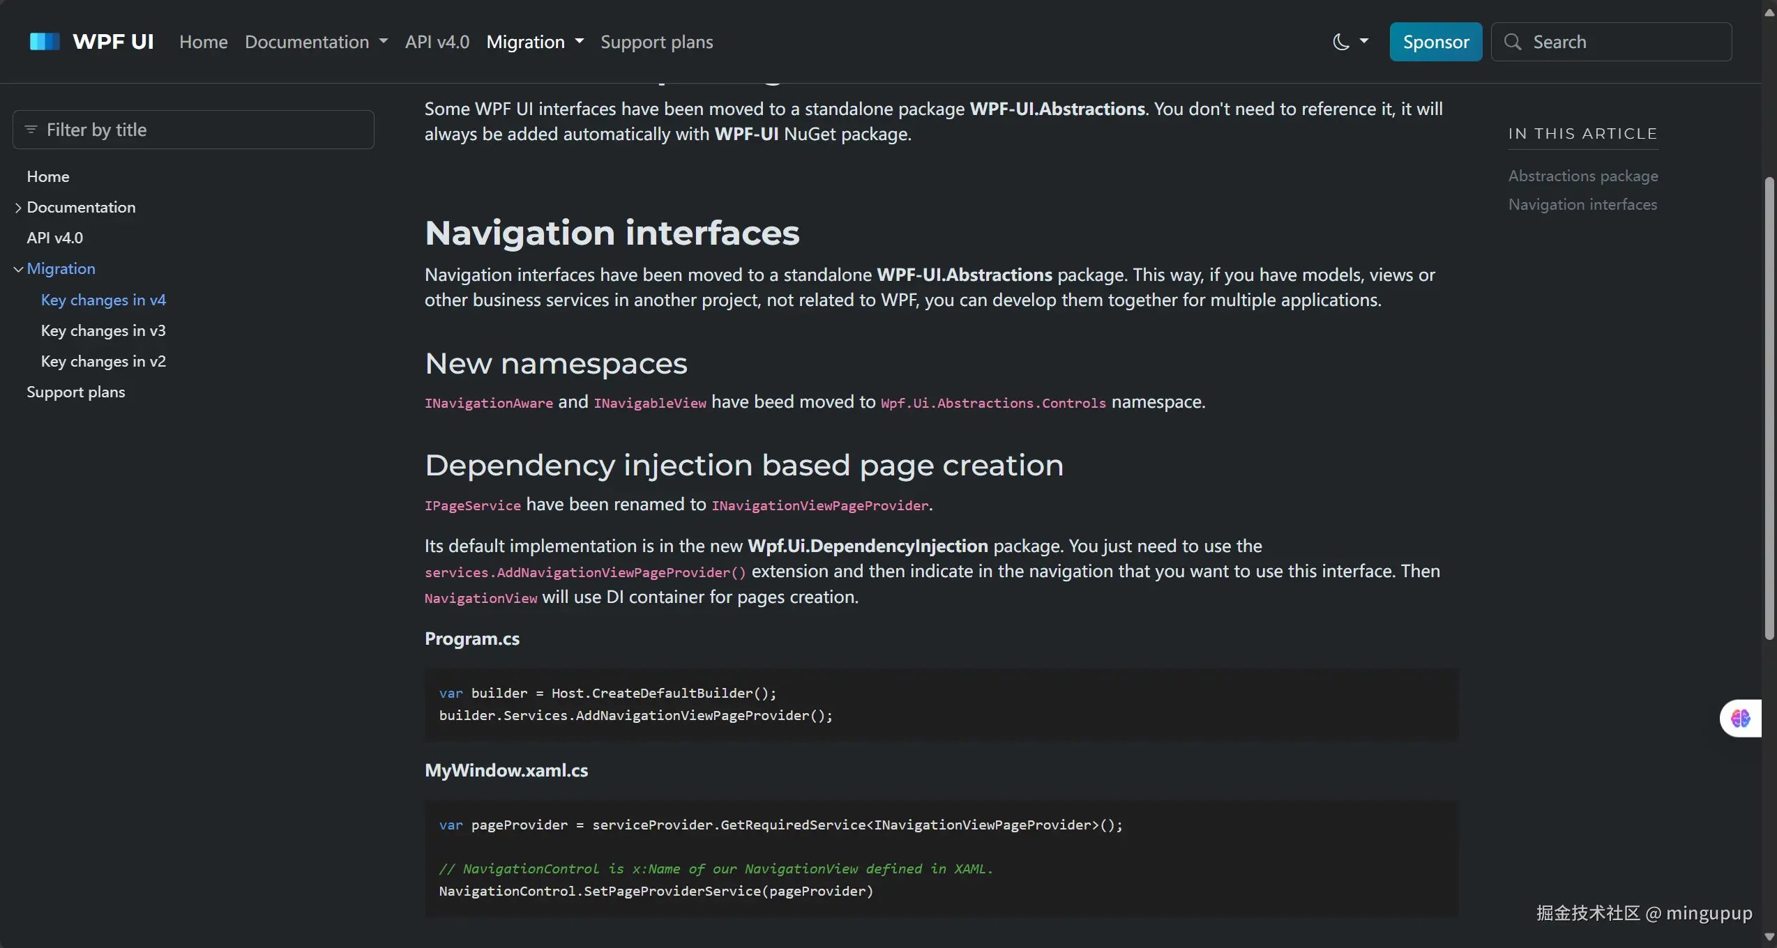Open the floating brain assistant icon
This screenshot has height=948, width=1777.
(x=1741, y=718)
